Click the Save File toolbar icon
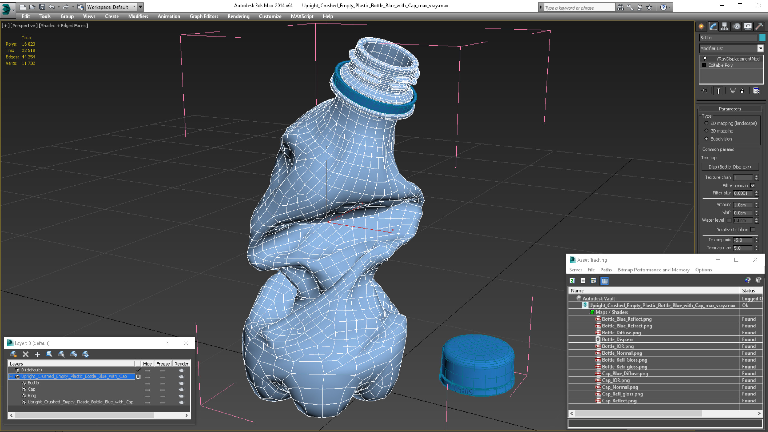Image resolution: width=768 pixels, height=432 pixels. coord(42,7)
